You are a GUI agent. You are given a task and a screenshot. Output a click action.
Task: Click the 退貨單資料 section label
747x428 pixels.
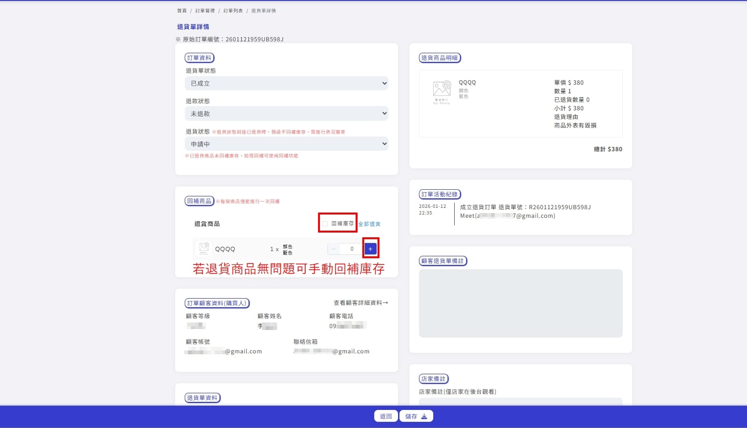click(x=202, y=398)
